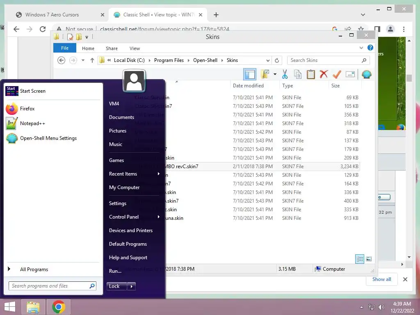Expand the chevron after Program Files breadcrumb

188,60
